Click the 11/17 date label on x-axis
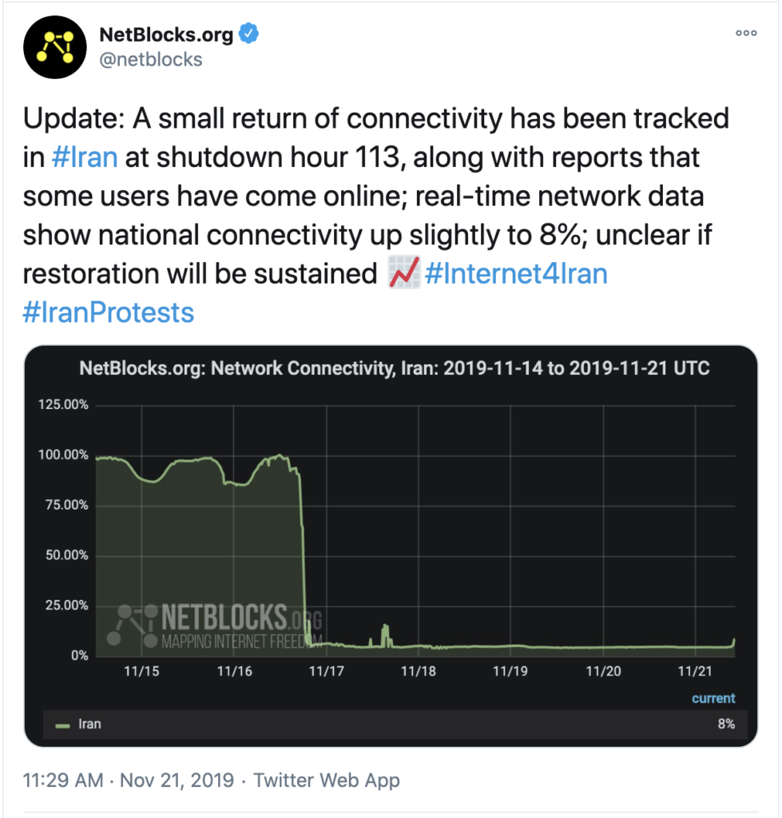This screenshot has width=782, height=818. [x=326, y=672]
